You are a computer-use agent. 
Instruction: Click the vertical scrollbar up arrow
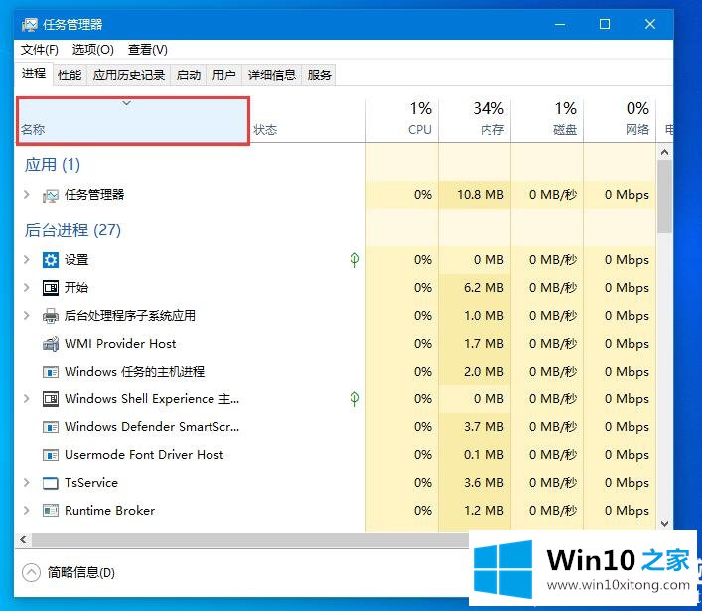pyautogui.click(x=665, y=152)
